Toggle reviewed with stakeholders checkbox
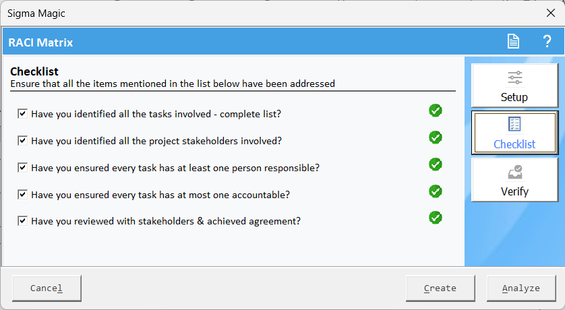This screenshot has width=565, height=310. point(22,221)
